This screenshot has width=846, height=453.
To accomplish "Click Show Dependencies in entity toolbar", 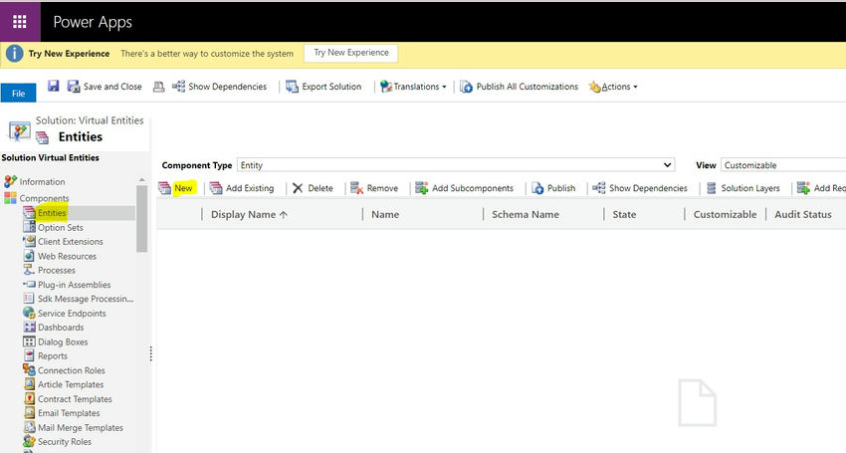I will [x=640, y=188].
